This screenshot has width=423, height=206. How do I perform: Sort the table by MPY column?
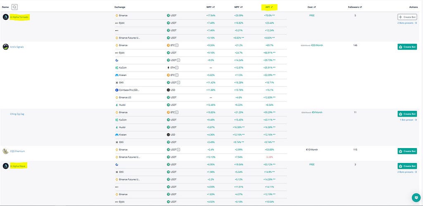[x=239, y=7]
